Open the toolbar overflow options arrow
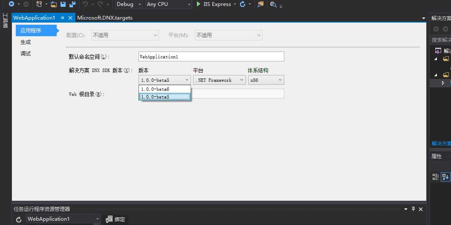 pos(281,6)
